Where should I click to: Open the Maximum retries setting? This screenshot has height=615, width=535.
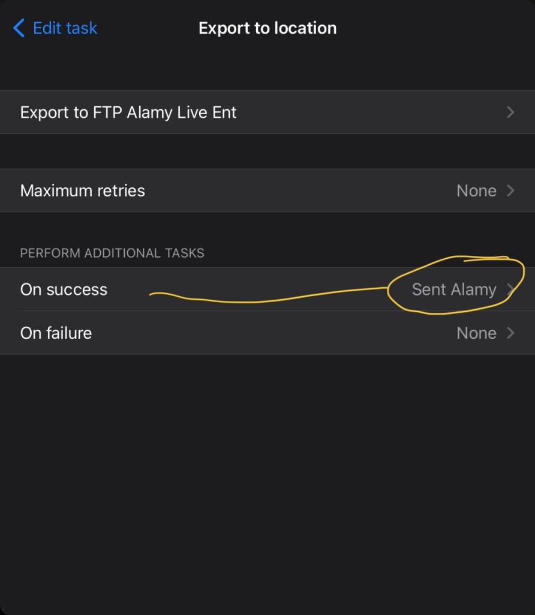click(83, 191)
